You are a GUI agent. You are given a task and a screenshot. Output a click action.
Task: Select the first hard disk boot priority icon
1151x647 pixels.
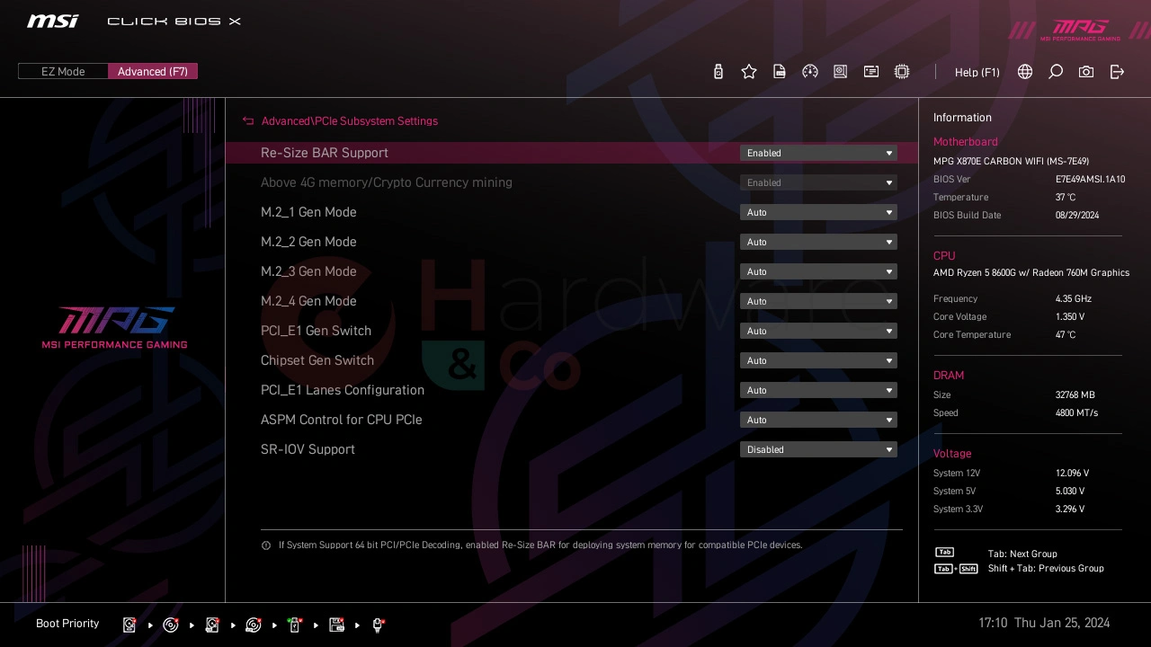tap(129, 625)
